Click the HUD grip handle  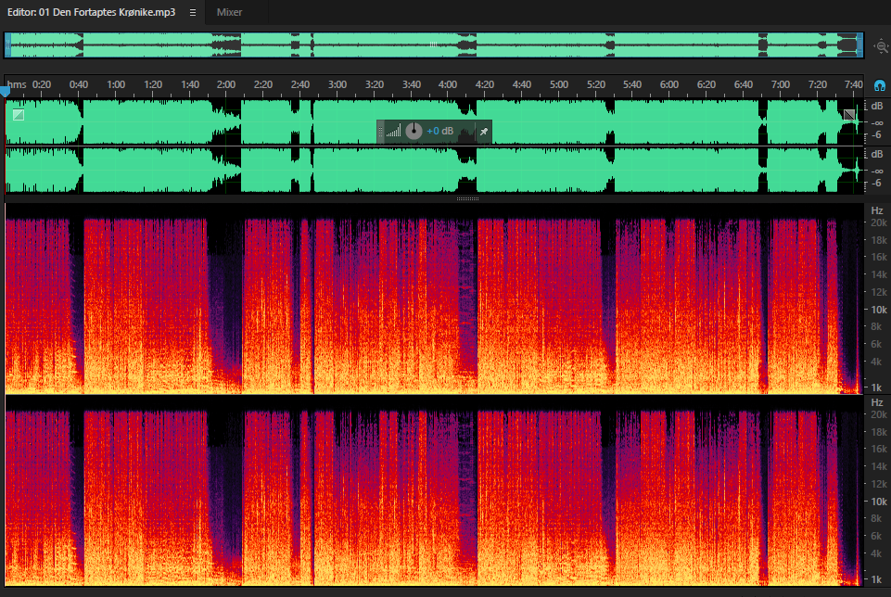click(381, 132)
